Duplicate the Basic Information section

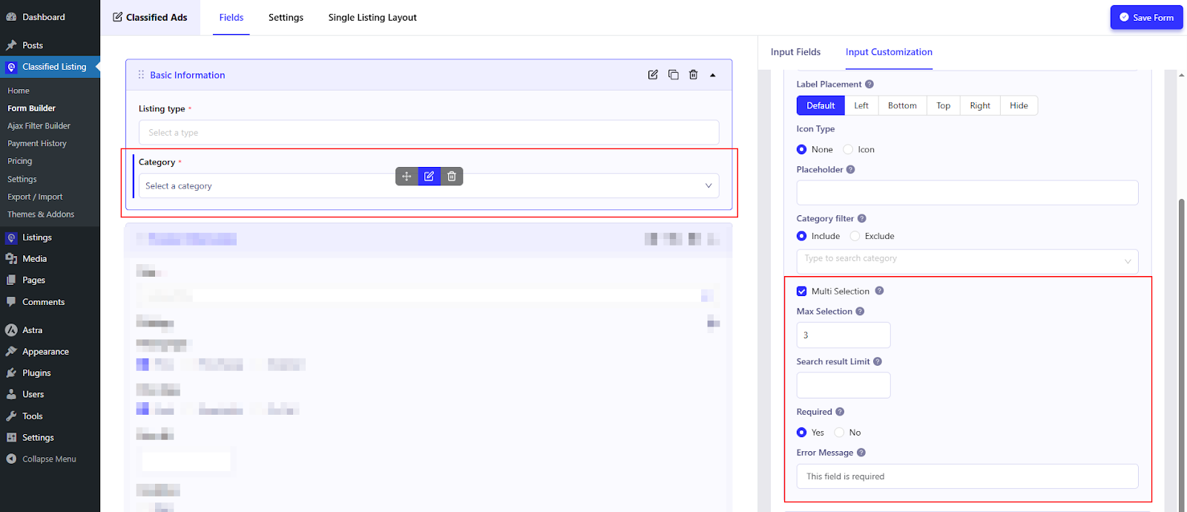pyautogui.click(x=674, y=75)
